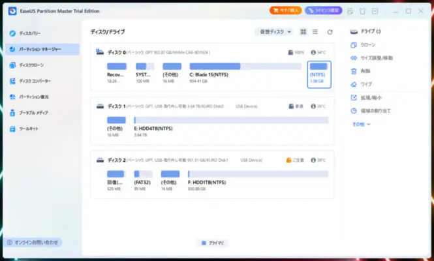The image size is (434, 261).
Task: Open the skin shirt icon in title bar
Action: click(363, 11)
